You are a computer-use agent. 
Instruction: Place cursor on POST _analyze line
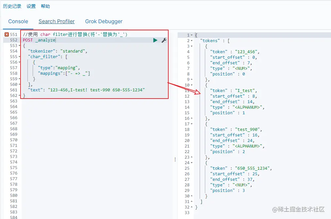coord(39,40)
